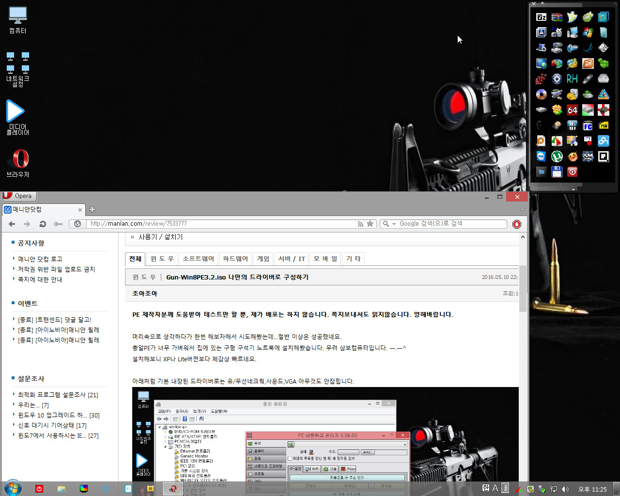Open 쪽지에 대한 안내 link

click(x=40, y=279)
